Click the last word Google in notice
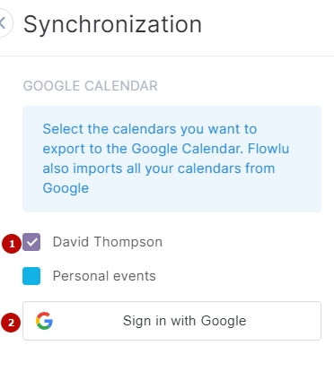This screenshot has height=380, width=334. 66,188
